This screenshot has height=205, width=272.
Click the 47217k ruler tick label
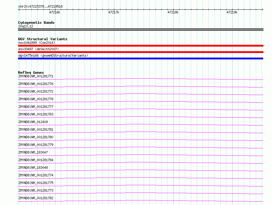pos(114,12)
